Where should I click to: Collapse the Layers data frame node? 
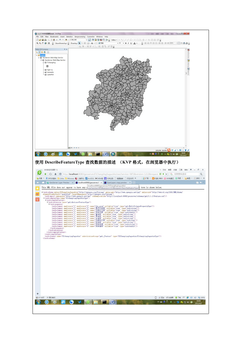coord(37,55)
